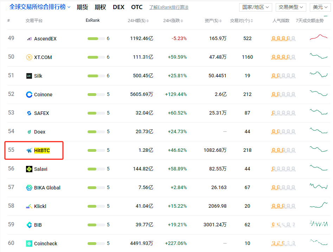Select the Silk exchange logo
The height and width of the screenshot is (252, 333).
[x=30, y=76]
